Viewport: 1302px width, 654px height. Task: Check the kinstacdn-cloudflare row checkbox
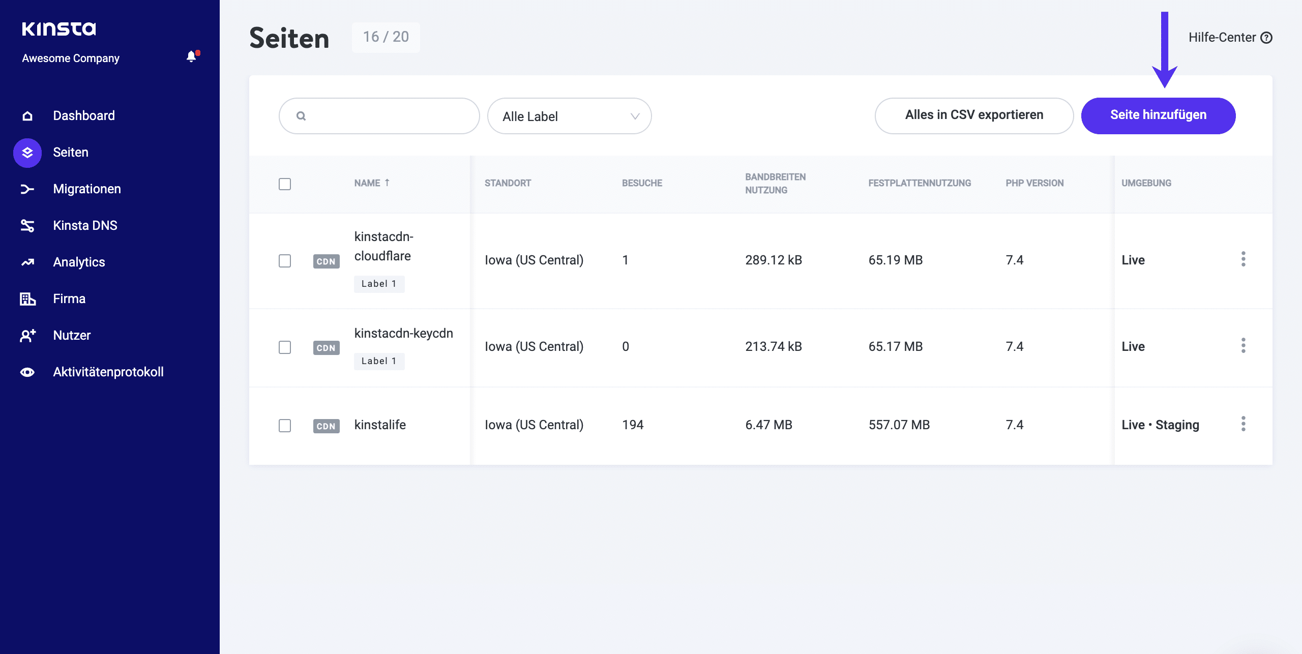click(285, 261)
